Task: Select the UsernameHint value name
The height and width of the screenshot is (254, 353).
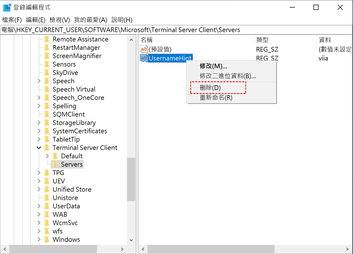Action: click(170, 58)
